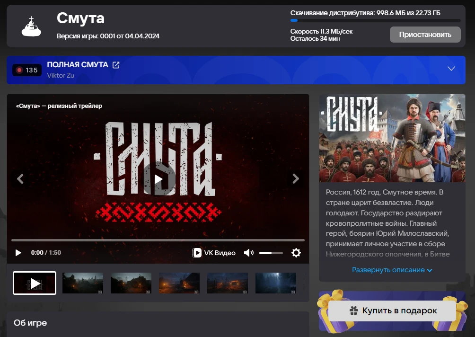Click the live viewers badge showing 135
The height and width of the screenshot is (337, 475).
tap(27, 70)
